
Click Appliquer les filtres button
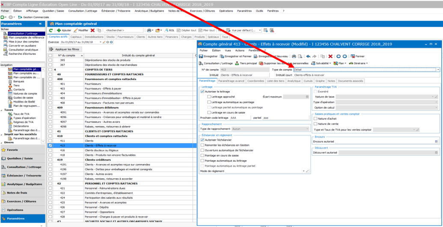tap(65, 49)
